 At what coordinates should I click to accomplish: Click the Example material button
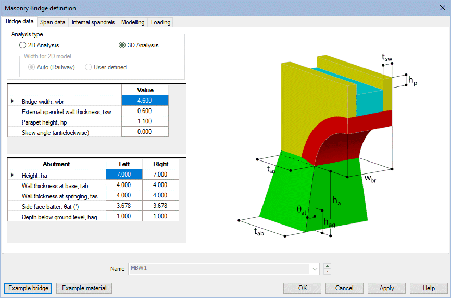(x=84, y=288)
